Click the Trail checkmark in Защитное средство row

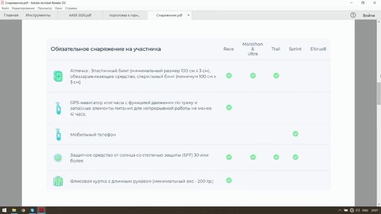click(276, 157)
